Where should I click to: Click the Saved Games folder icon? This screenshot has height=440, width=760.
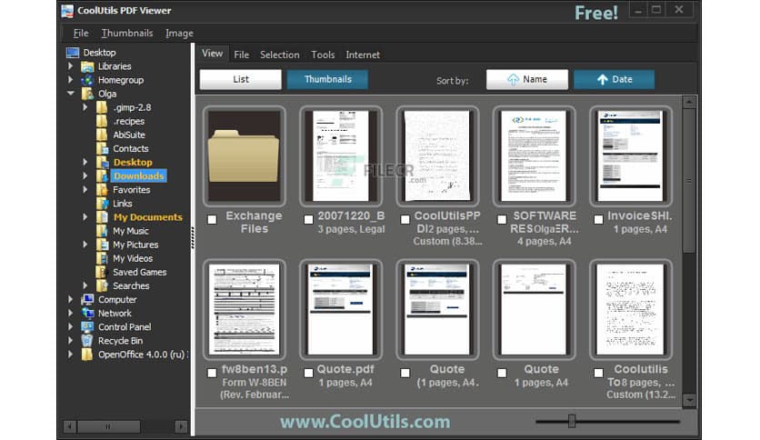[x=102, y=273]
